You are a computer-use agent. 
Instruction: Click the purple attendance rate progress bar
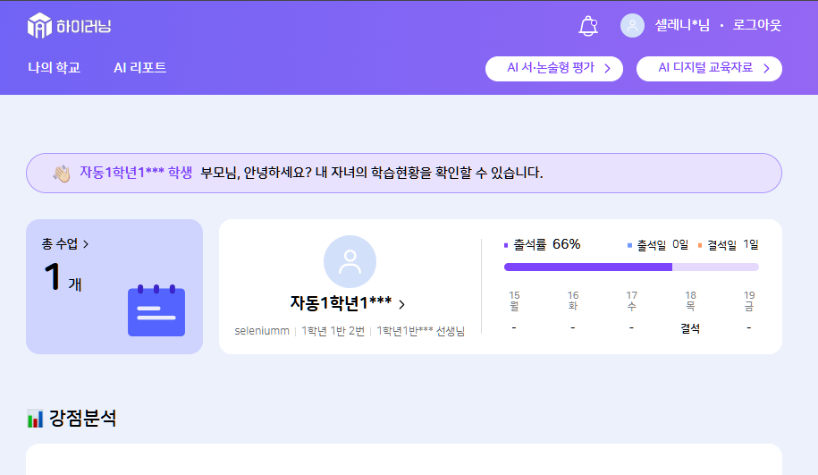point(588,267)
